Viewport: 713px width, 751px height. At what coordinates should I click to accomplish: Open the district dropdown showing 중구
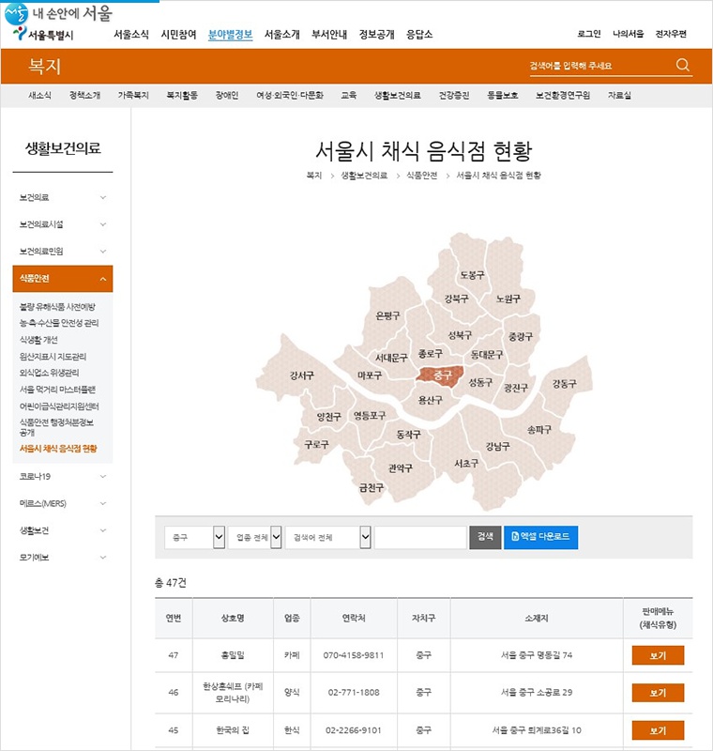coord(195,537)
